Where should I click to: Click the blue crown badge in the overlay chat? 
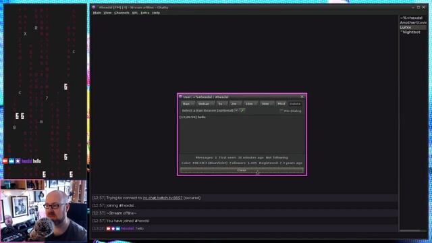pyautogui.click(x=11, y=161)
